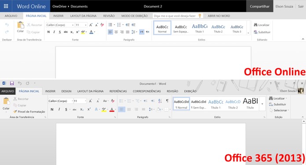Image resolution: width=306 pixels, height=165 pixels.
Task: Click Substituir in Word Online ribbon
Action: [x=262, y=32]
